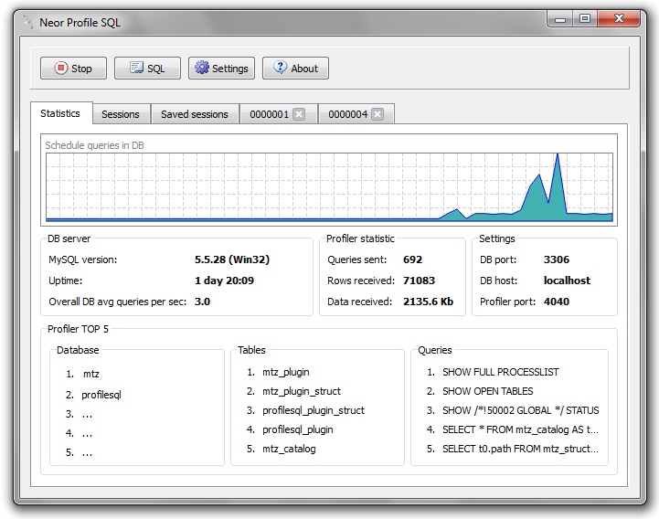Select Data received value 2135.6 Kb

[x=428, y=302]
